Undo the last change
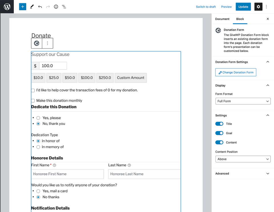 (x=40, y=7)
